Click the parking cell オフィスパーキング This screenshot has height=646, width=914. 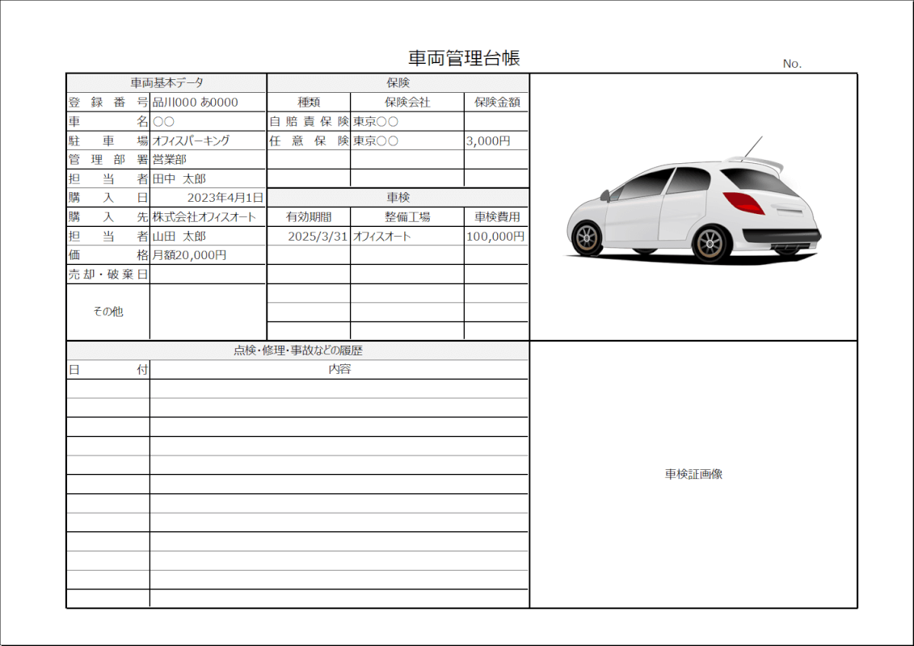pyautogui.click(x=206, y=140)
